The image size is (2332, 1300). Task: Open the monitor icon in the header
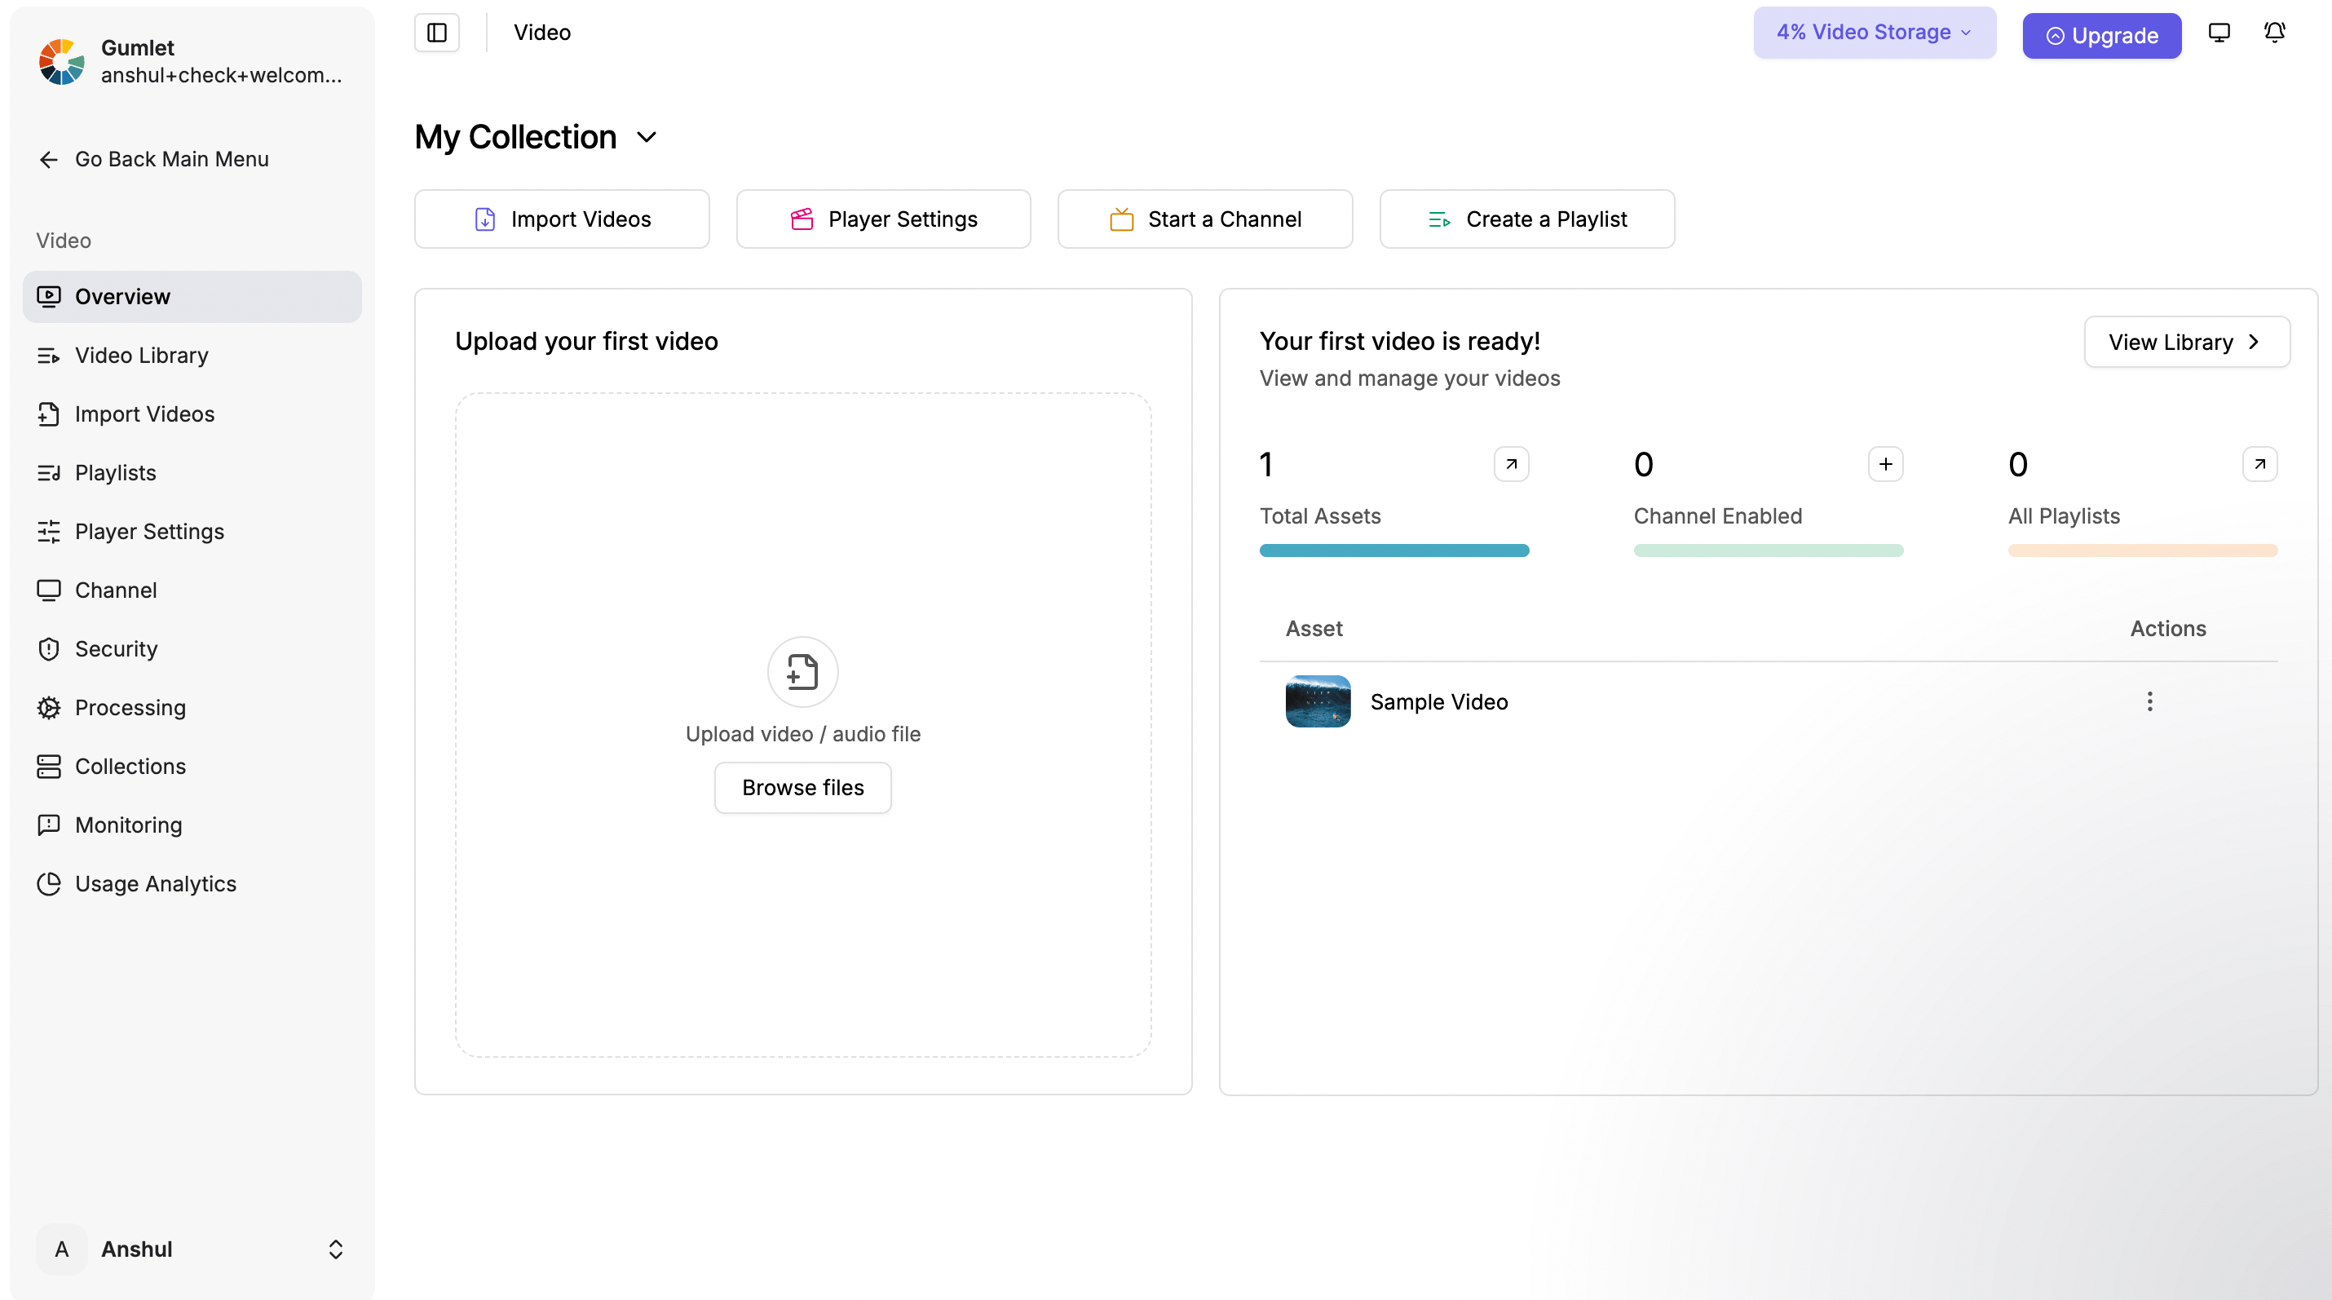[2219, 33]
